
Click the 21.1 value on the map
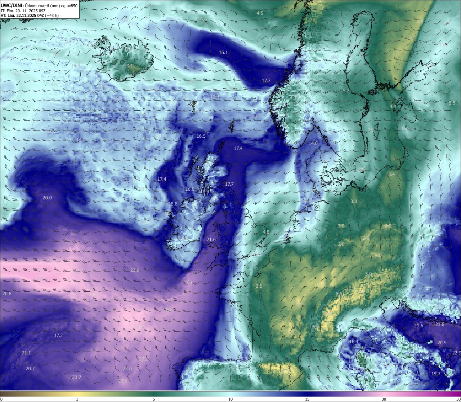click(x=26, y=353)
